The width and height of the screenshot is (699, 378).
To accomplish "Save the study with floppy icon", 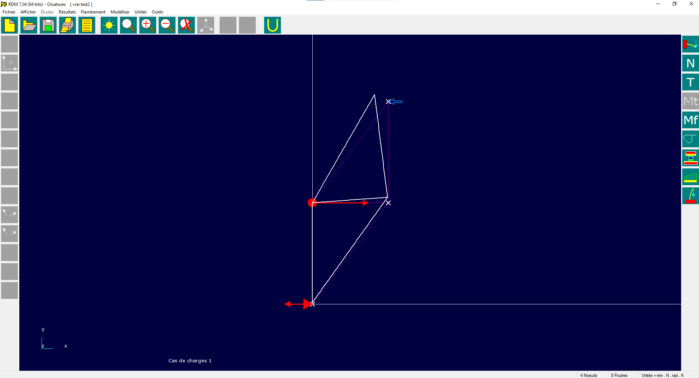I will coord(48,25).
